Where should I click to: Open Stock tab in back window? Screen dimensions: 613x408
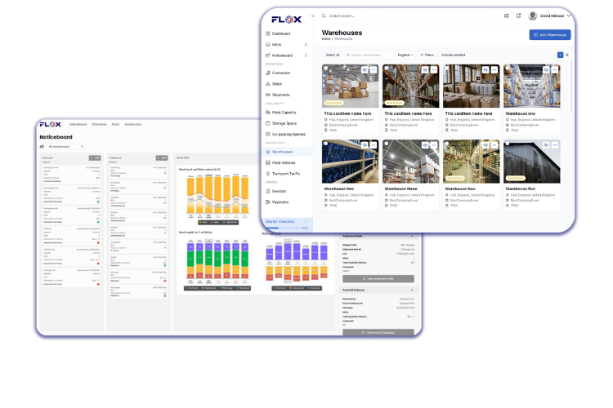point(115,125)
